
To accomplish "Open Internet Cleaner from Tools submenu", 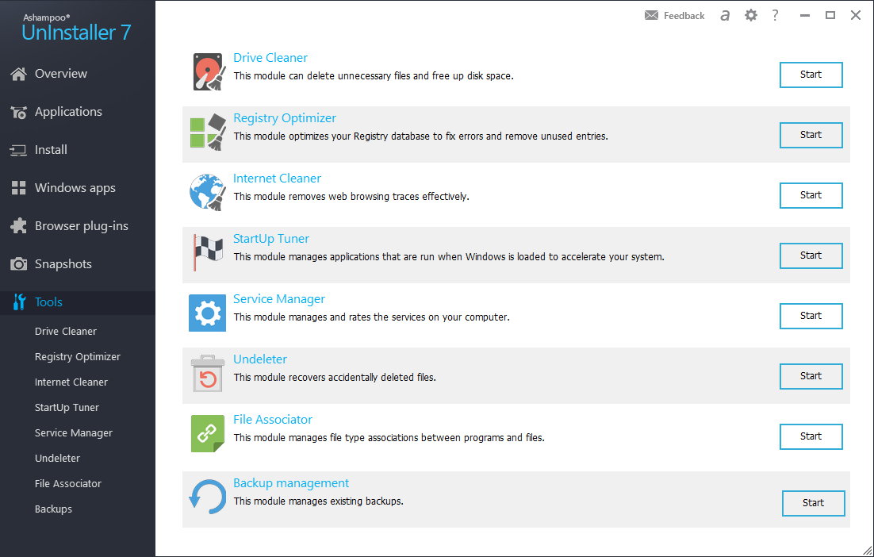I will (x=71, y=382).
